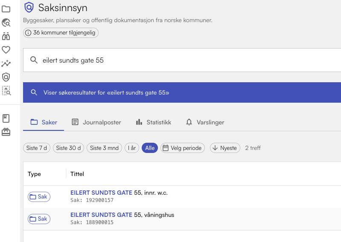Click the Type column header
The width and height of the screenshot is (341, 242).
[34, 174]
